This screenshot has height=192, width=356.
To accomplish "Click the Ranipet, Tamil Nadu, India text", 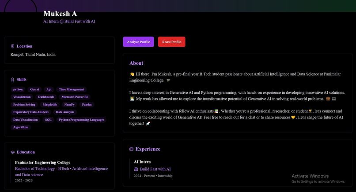I will click(x=33, y=55).
